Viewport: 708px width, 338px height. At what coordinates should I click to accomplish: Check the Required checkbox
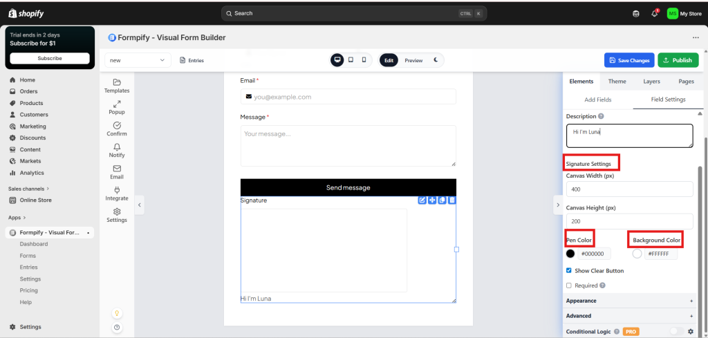pyautogui.click(x=569, y=285)
